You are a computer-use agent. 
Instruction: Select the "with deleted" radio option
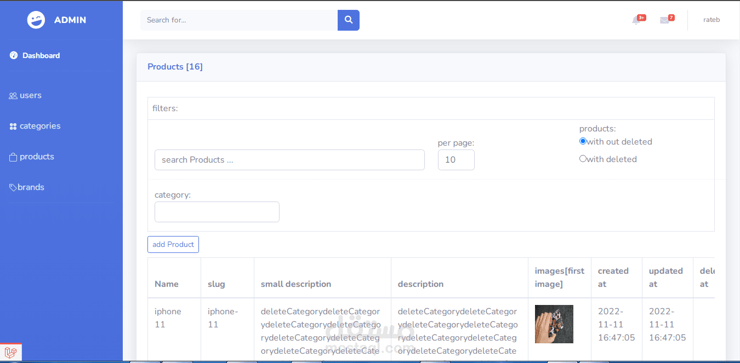tap(583, 159)
